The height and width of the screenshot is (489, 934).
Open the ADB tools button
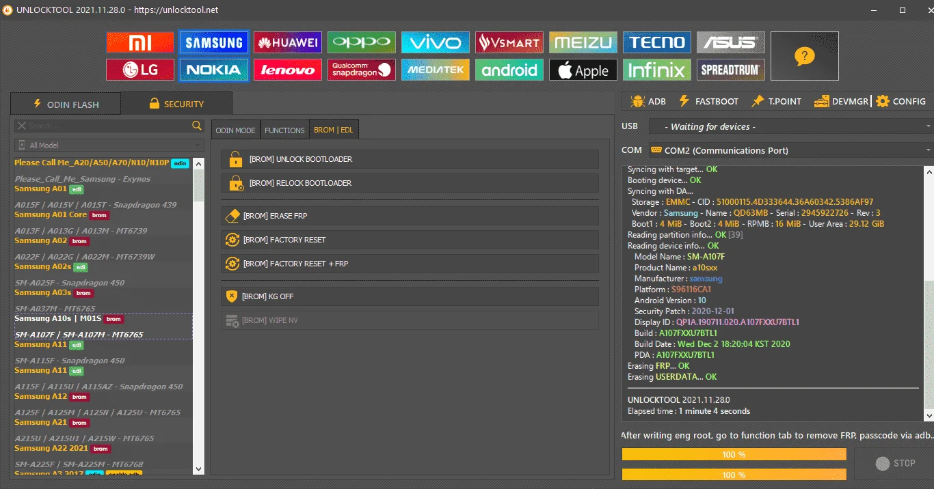tap(648, 101)
